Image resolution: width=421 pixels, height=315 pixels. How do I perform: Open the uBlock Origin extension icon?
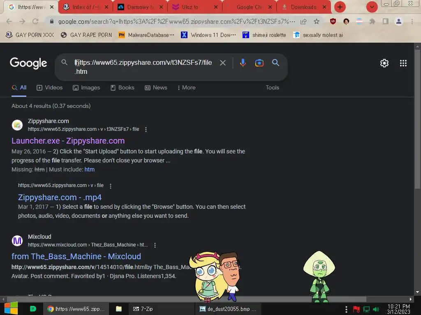(333, 21)
